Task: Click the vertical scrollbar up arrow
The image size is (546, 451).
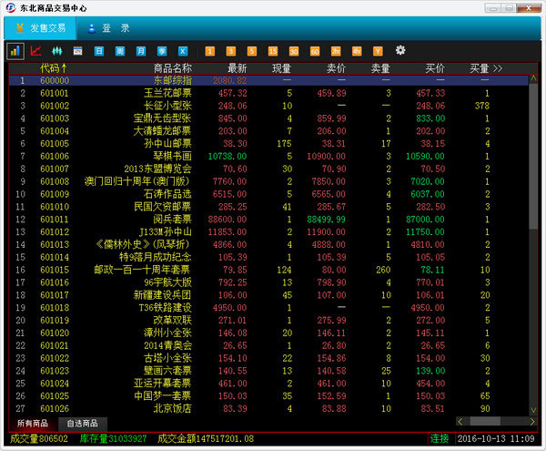Action: pyautogui.click(x=533, y=78)
